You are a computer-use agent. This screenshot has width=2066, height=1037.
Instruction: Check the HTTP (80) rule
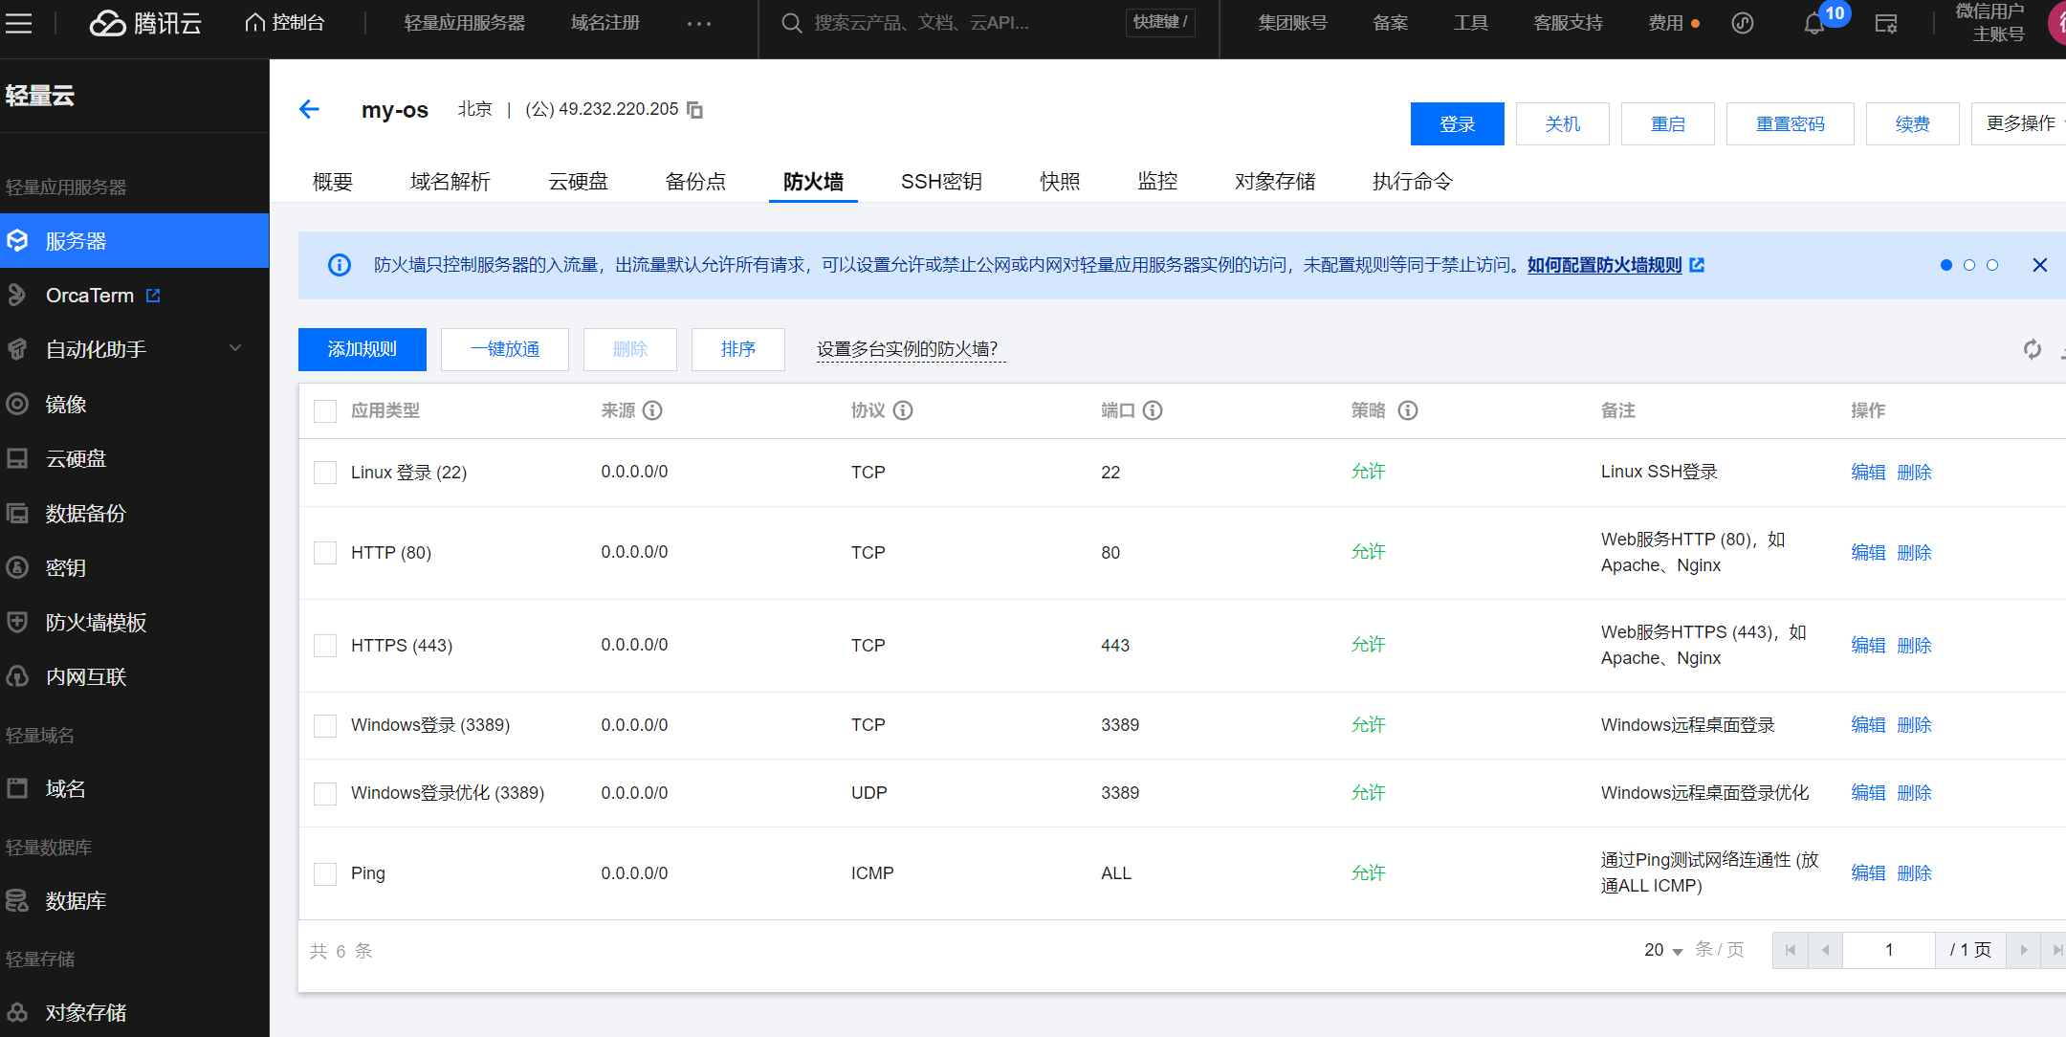coord(325,553)
